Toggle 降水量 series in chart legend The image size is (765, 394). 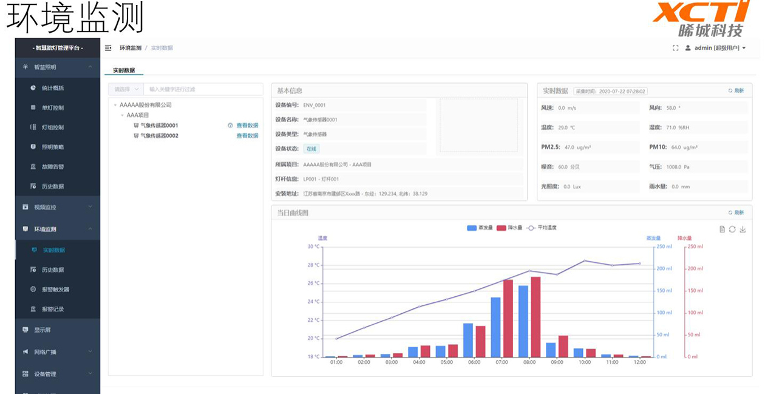pyautogui.click(x=509, y=228)
